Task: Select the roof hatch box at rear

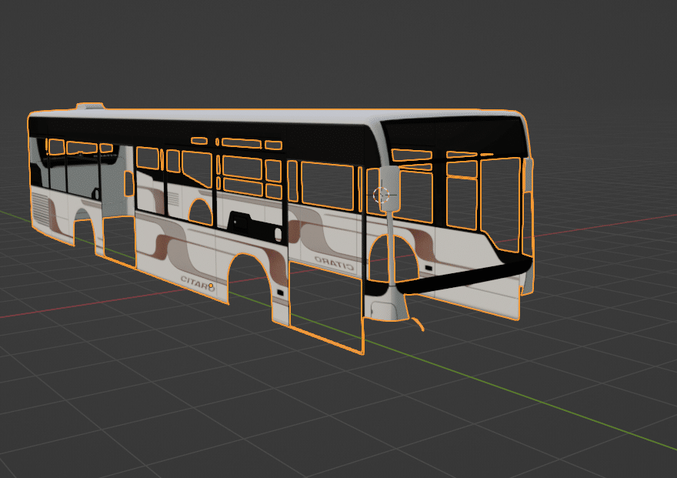Action: pyautogui.click(x=89, y=106)
